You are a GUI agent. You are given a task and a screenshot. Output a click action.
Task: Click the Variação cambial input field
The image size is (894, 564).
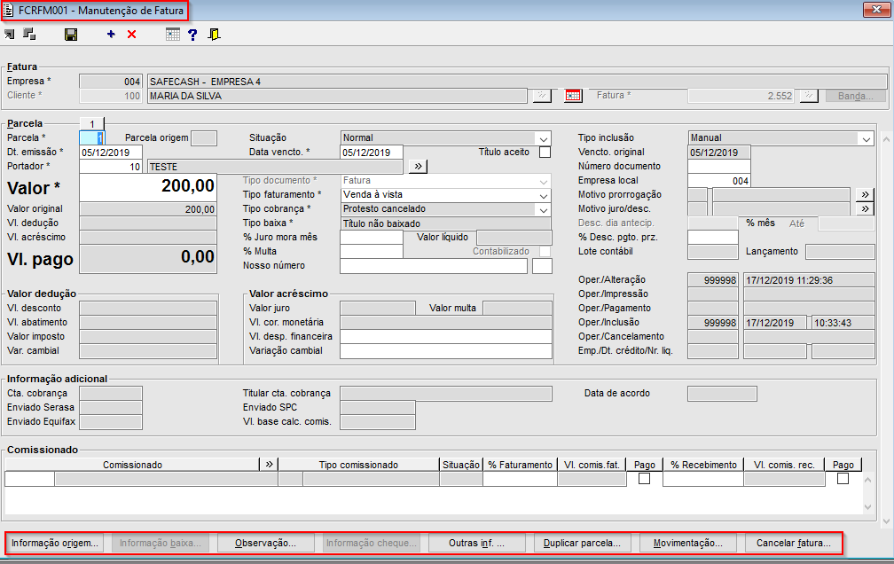(x=446, y=350)
